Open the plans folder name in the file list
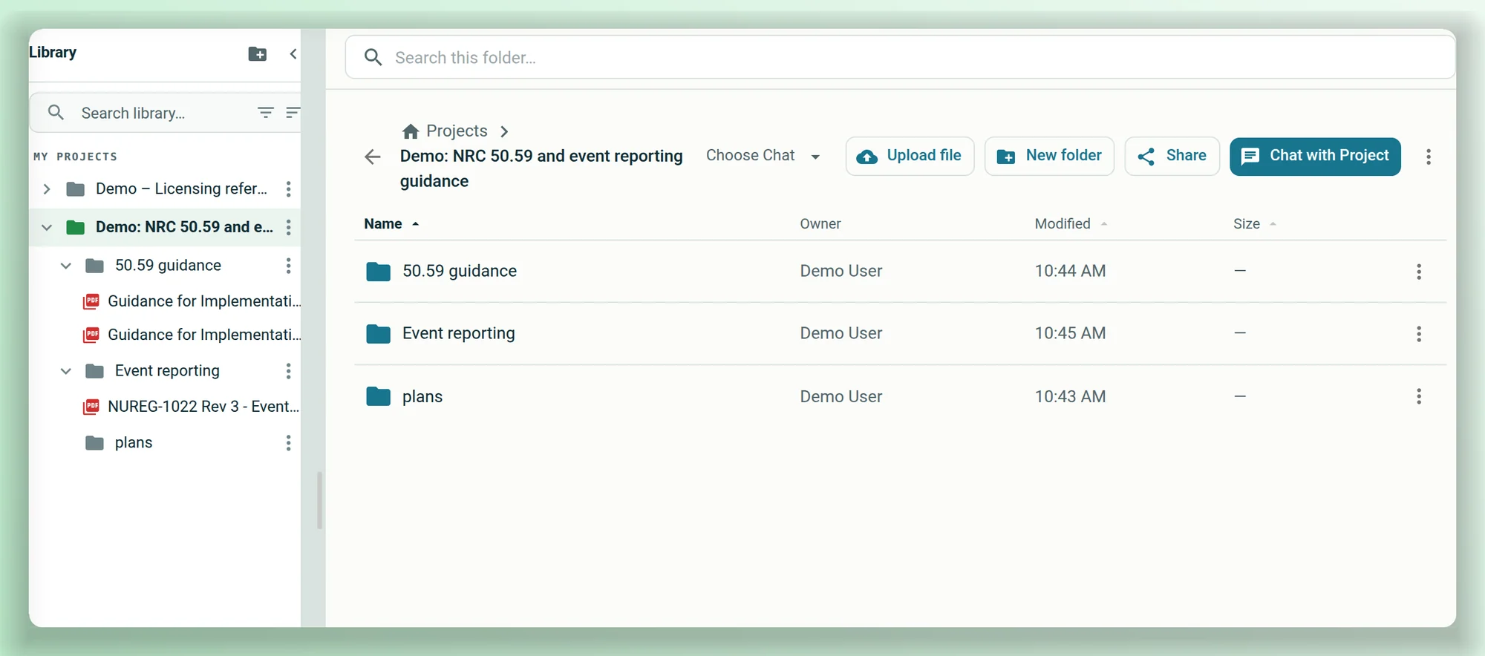Image resolution: width=1485 pixels, height=656 pixels. tap(422, 397)
